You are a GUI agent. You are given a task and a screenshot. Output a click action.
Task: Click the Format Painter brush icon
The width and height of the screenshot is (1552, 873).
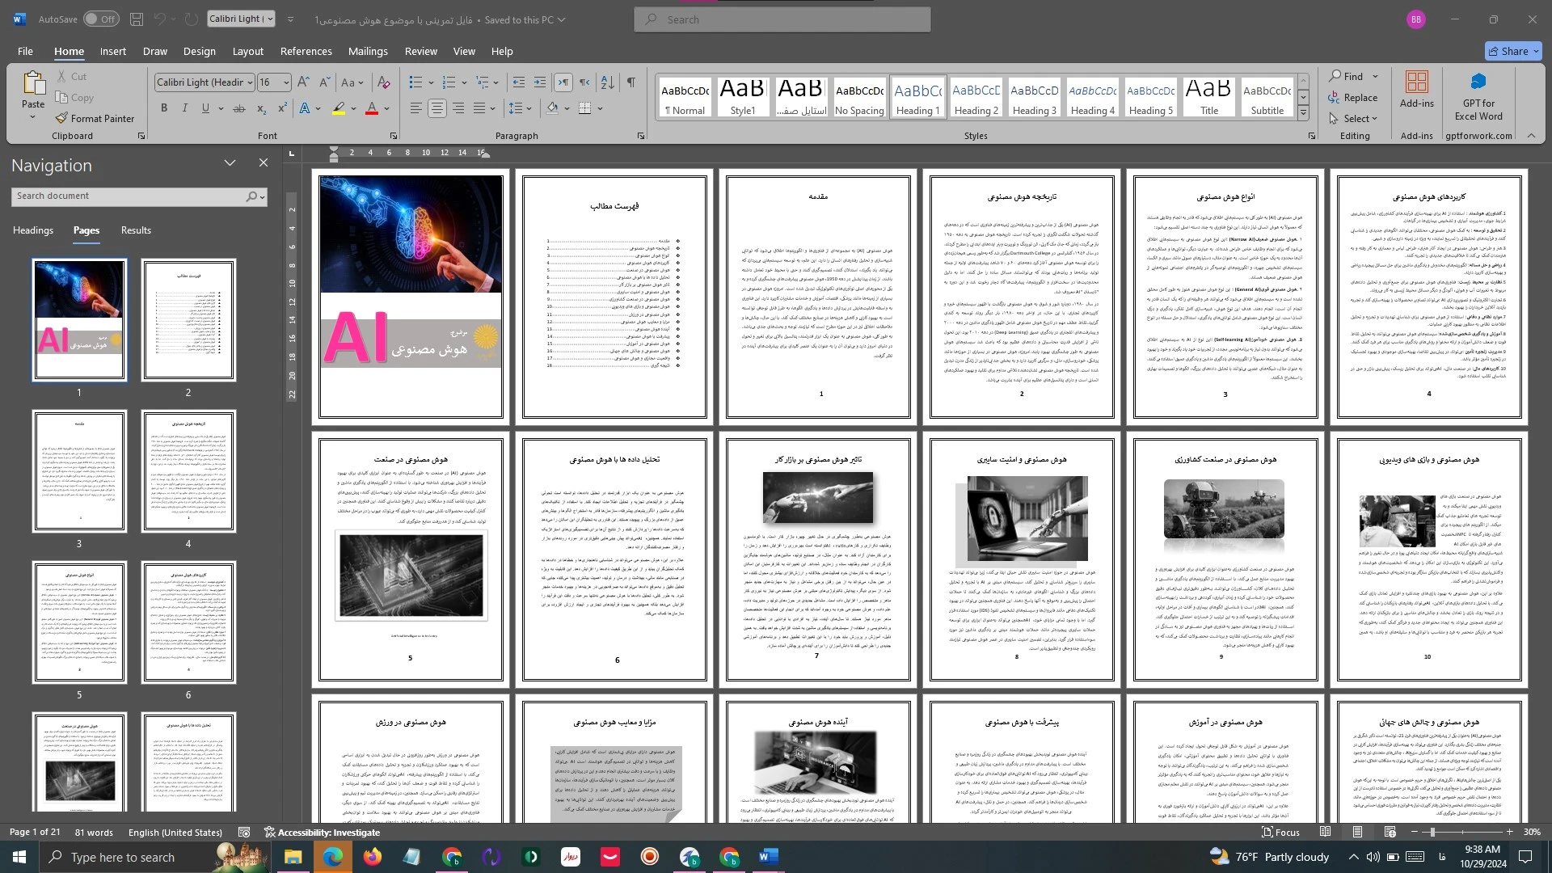coord(61,118)
